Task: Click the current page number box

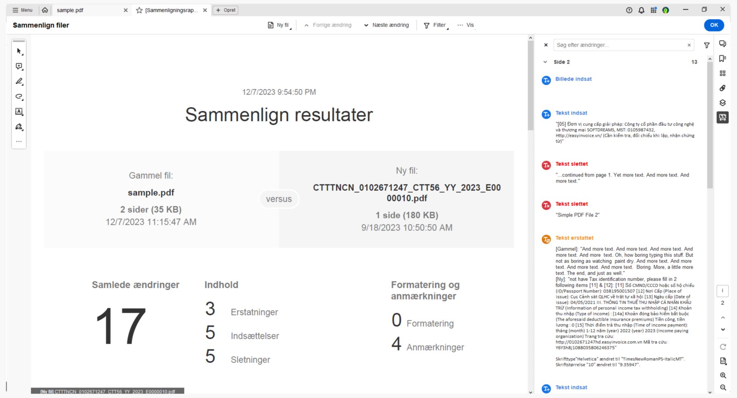Action: (722, 291)
